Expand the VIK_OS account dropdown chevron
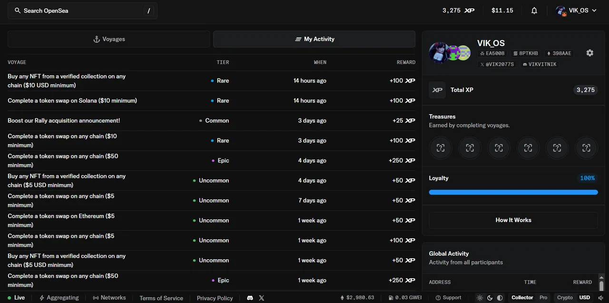 pos(594,10)
